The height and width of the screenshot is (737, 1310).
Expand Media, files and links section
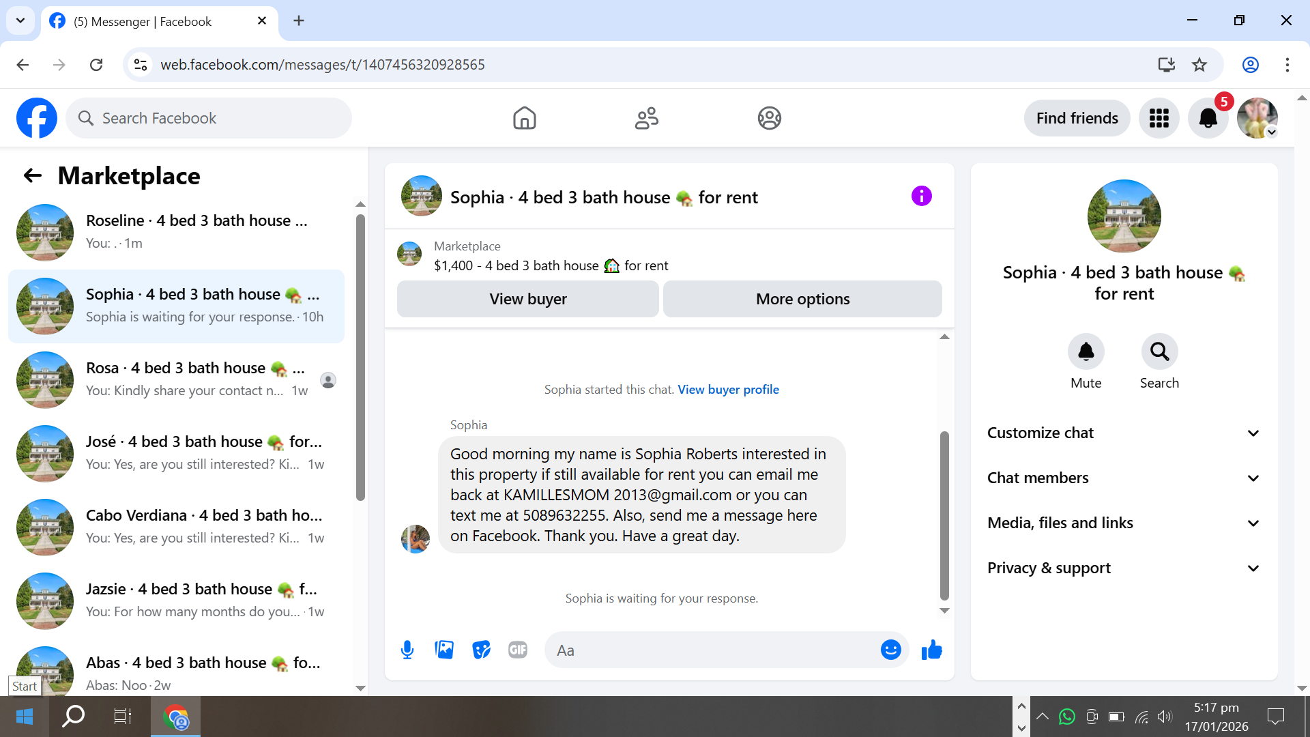tap(1124, 523)
